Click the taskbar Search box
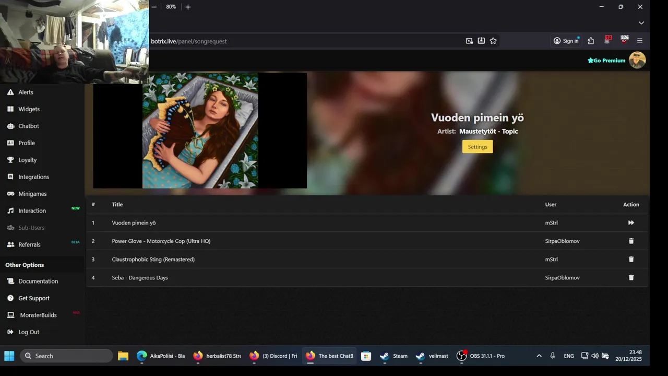668x376 pixels. (66, 356)
